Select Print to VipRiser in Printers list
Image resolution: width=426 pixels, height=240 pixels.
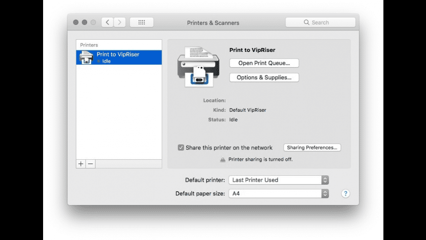click(x=119, y=57)
